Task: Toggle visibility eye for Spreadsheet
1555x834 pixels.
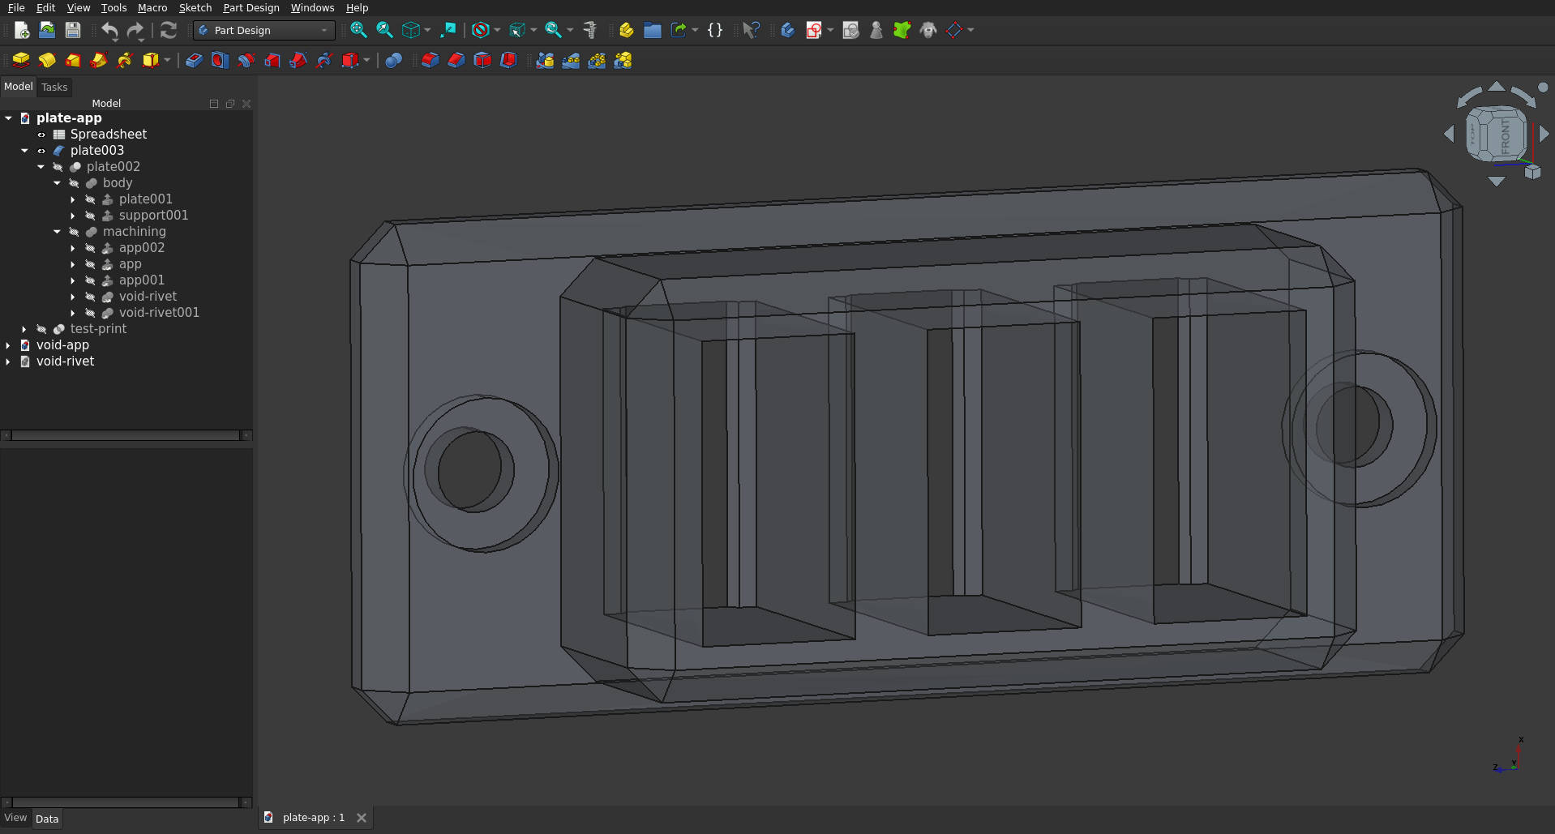Action: coord(41,135)
